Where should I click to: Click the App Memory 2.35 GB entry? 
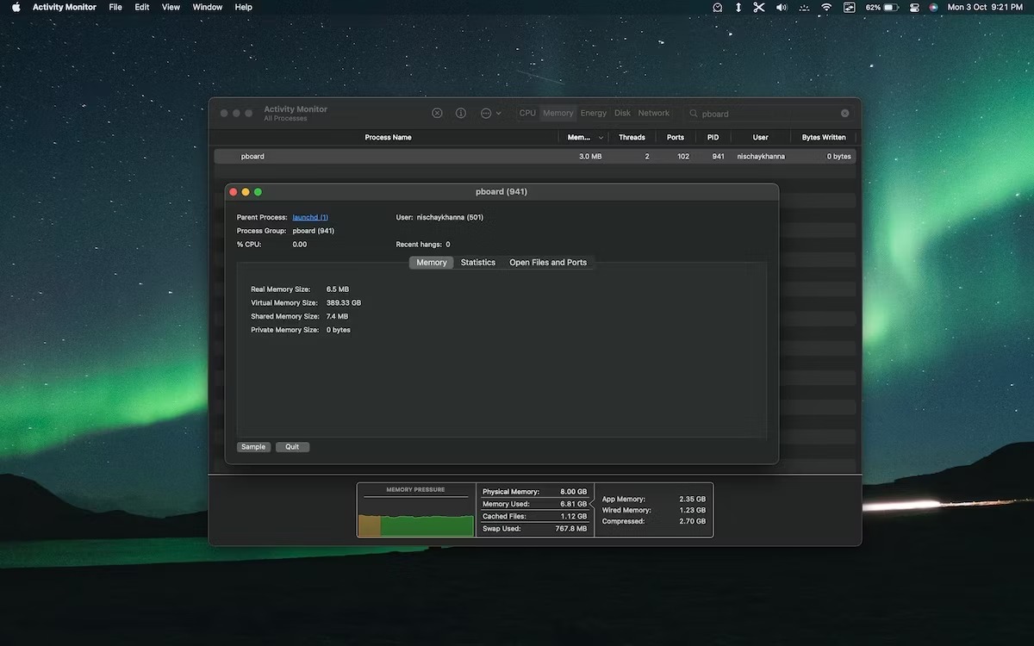[653, 500]
